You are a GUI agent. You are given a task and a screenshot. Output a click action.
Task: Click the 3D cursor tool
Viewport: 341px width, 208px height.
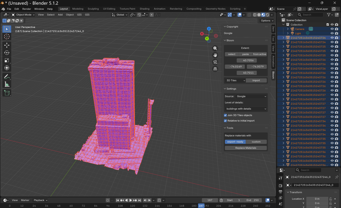[x=7, y=37]
